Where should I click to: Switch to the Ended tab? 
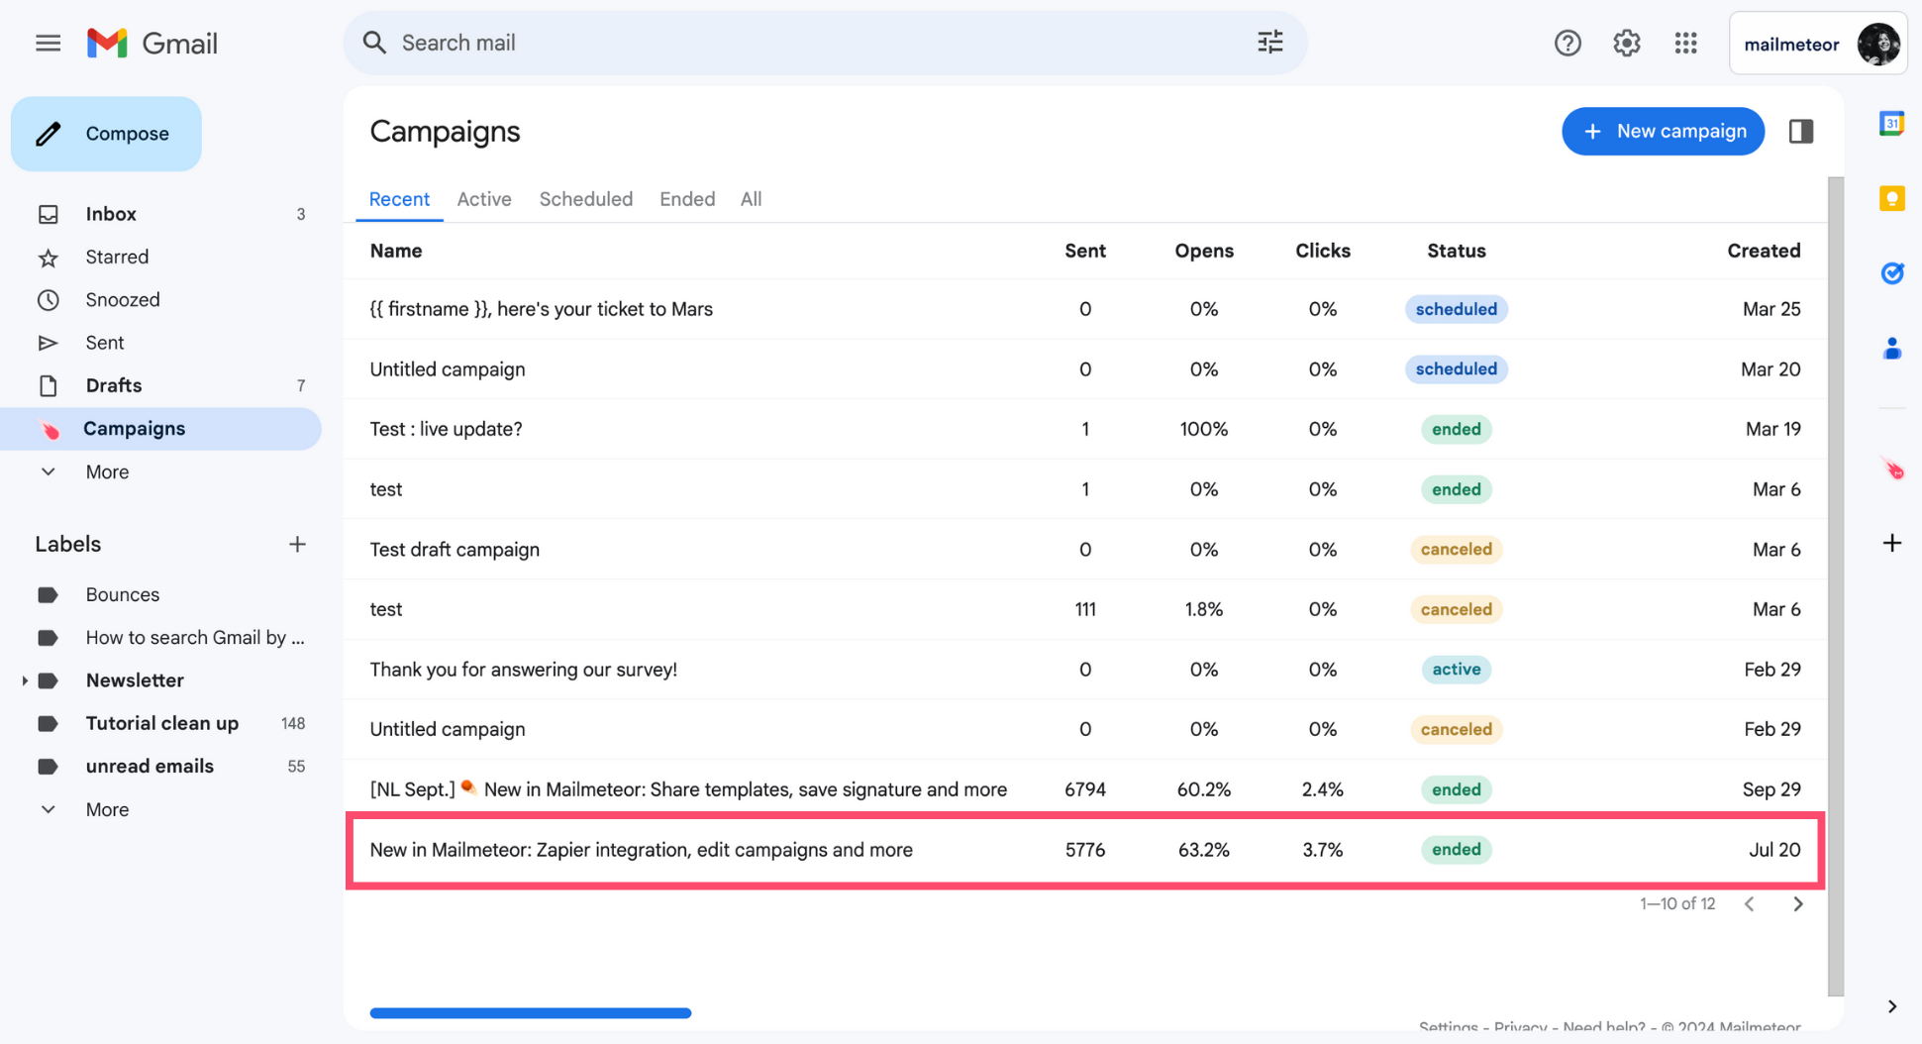[x=687, y=199]
